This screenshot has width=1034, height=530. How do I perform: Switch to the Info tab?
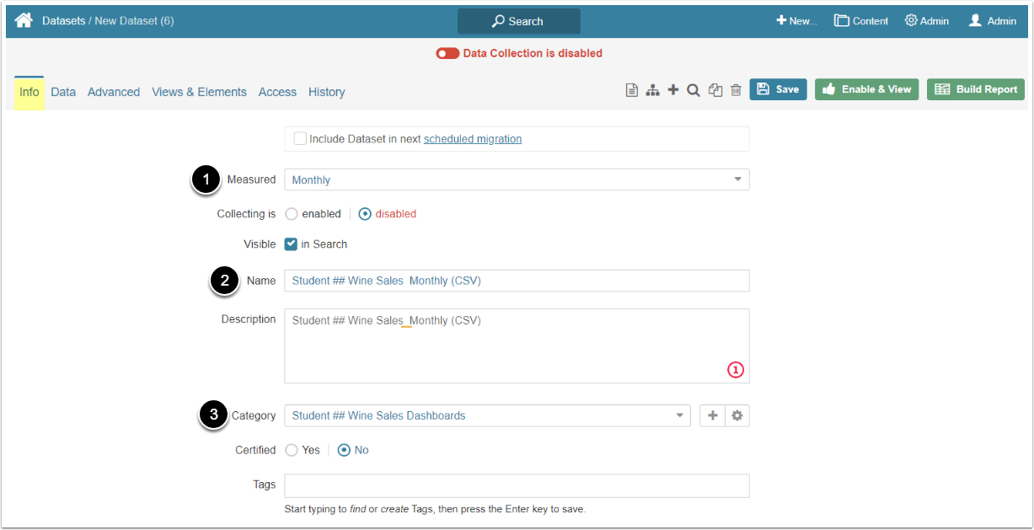pyautogui.click(x=29, y=92)
